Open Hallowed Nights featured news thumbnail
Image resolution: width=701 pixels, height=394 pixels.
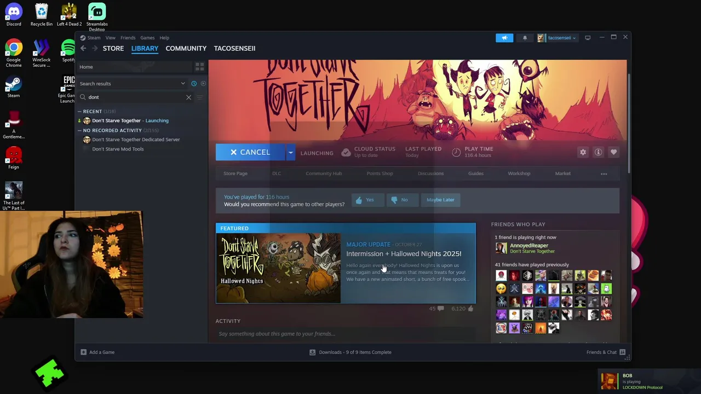[278, 268]
